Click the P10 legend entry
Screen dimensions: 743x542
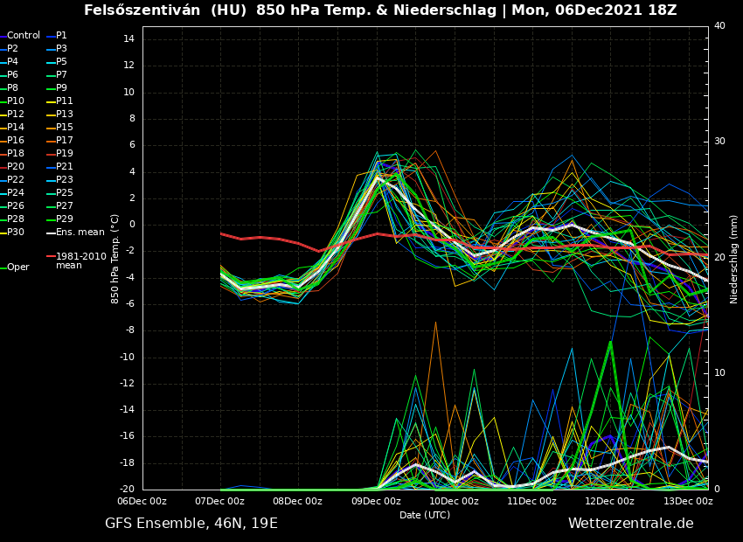16,101
